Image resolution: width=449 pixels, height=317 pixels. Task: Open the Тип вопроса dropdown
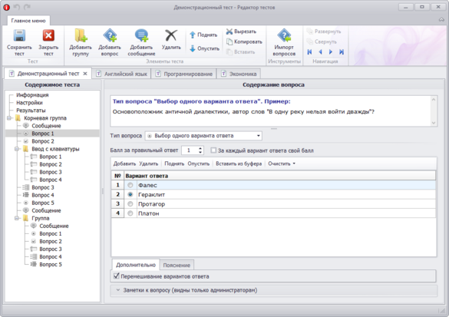click(203, 136)
